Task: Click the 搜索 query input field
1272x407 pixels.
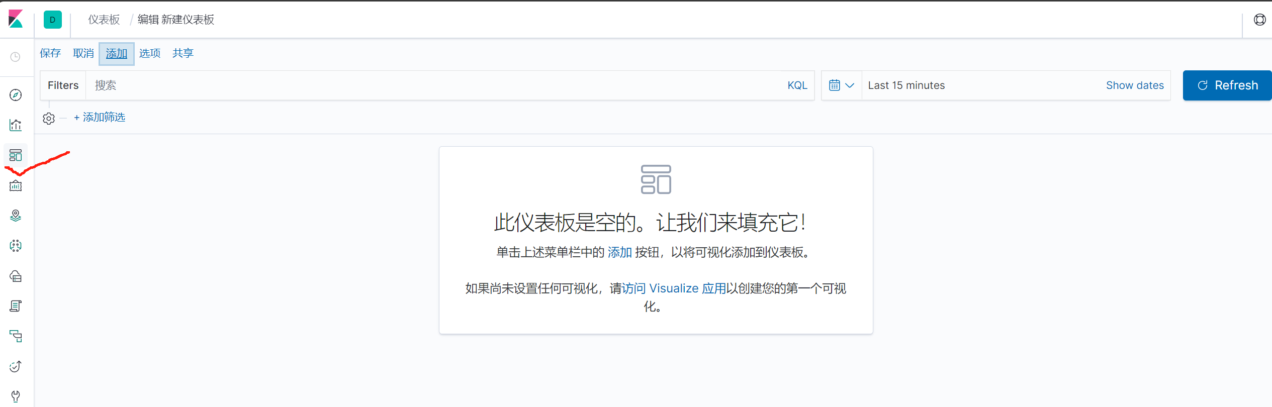Action: [x=432, y=85]
